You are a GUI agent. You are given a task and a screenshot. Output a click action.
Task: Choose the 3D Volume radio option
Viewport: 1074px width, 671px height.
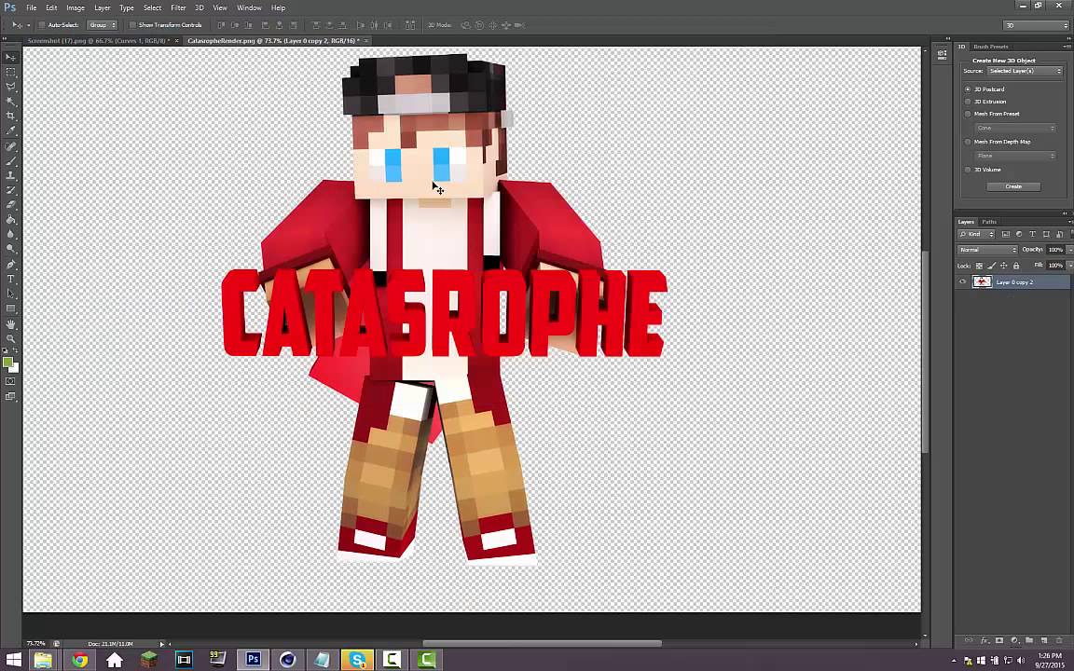[x=968, y=170]
